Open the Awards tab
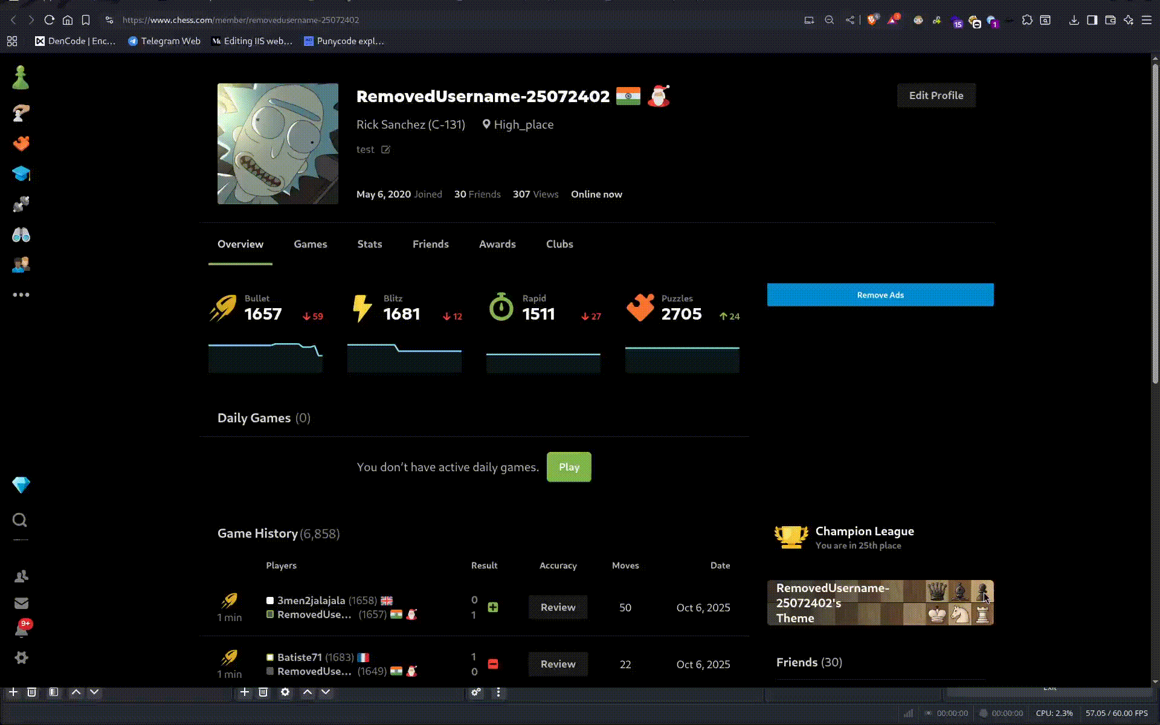The width and height of the screenshot is (1160, 725). pos(497,244)
